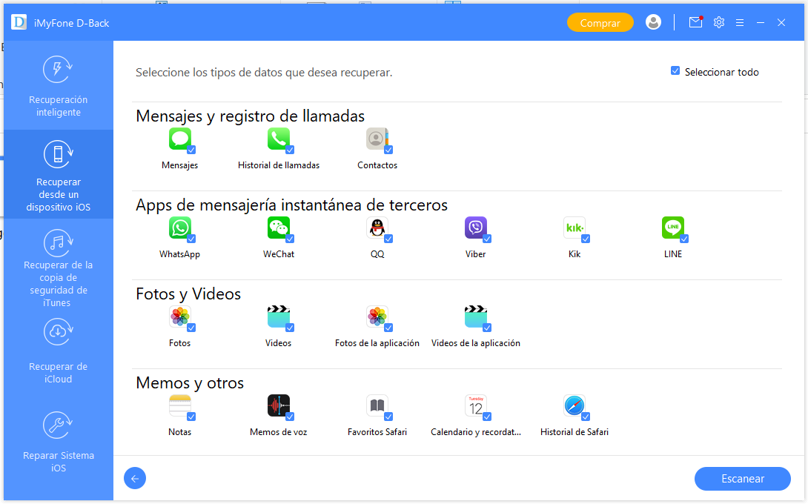Click the Fotos icon

pos(180,316)
